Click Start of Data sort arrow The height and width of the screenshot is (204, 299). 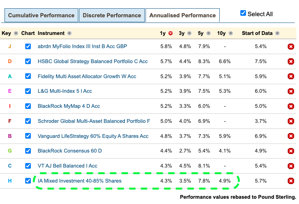click(x=277, y=33)
